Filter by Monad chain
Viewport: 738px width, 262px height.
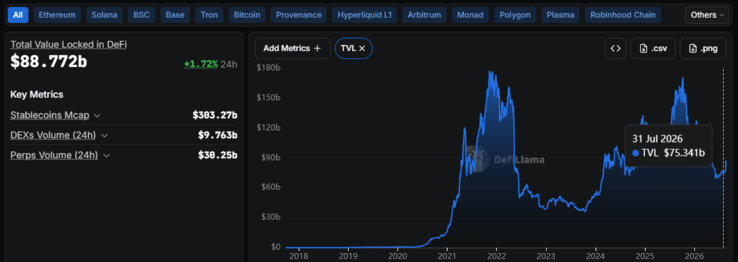470,15
